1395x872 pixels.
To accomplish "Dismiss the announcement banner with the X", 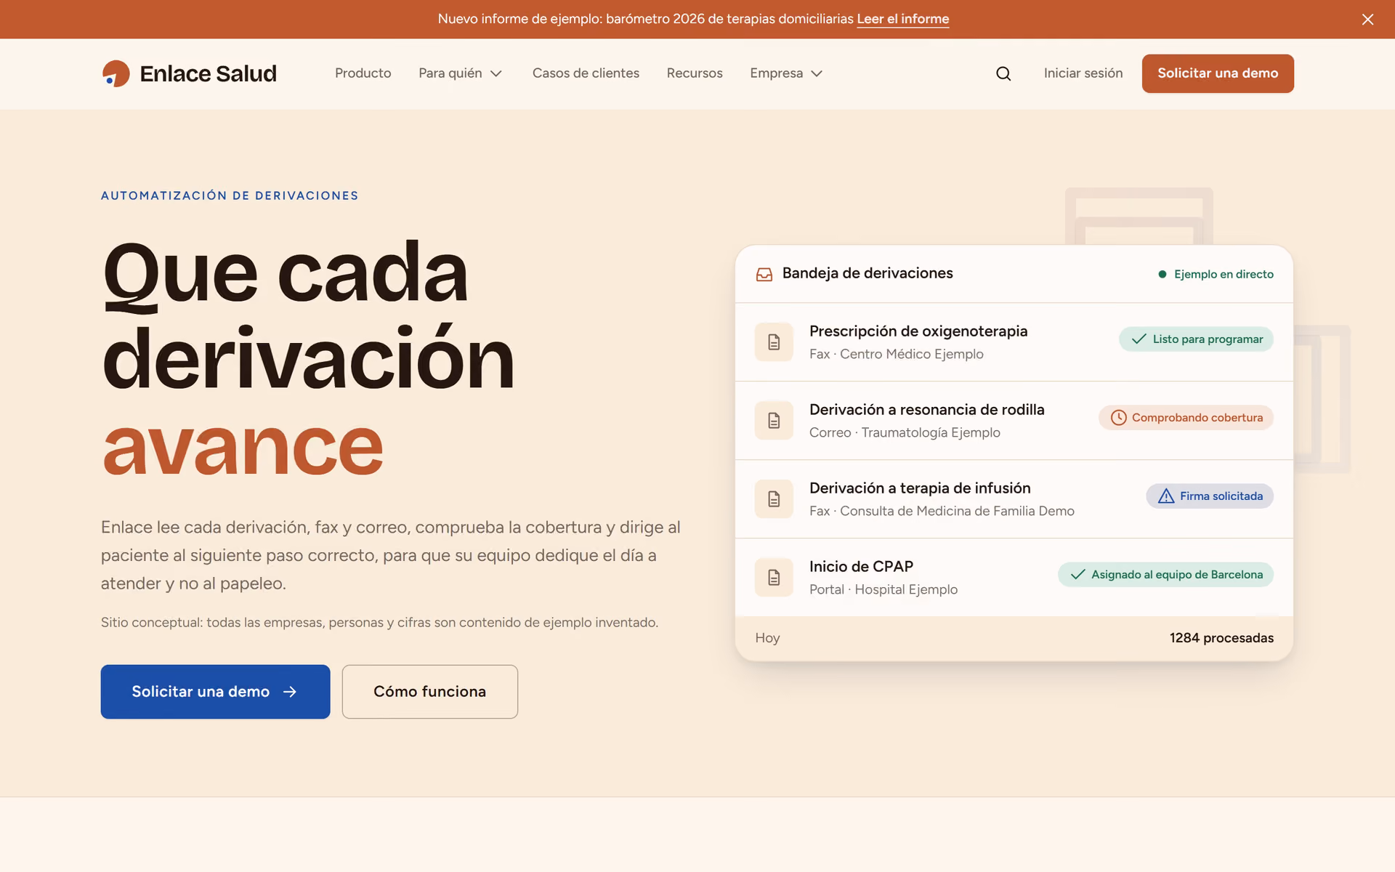I will (x=1367, y=20).
